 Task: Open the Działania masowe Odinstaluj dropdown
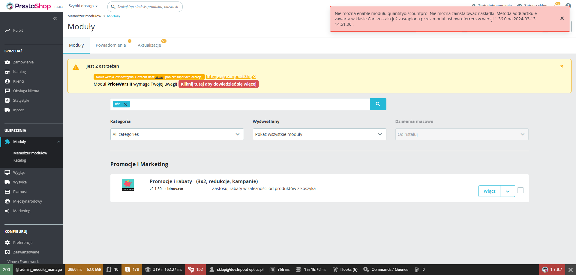point(462,134)
